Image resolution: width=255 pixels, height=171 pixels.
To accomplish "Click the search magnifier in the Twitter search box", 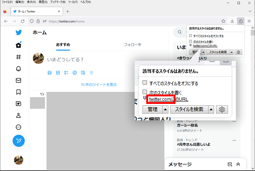I will click(180, 32).
